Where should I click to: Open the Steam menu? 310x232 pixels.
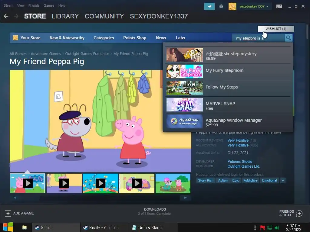tap(8, 5)
